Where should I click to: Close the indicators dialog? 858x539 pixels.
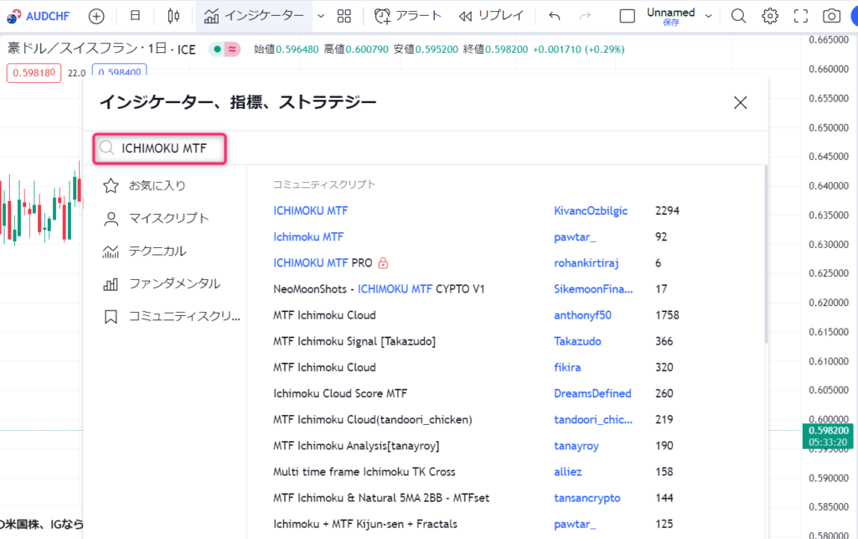pos(741,103)
